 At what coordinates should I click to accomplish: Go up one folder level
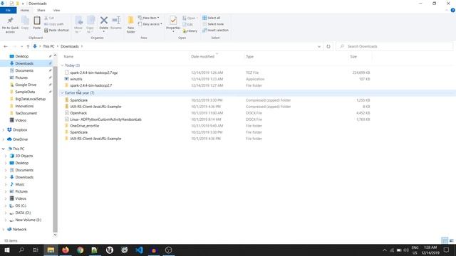[28, 46]
